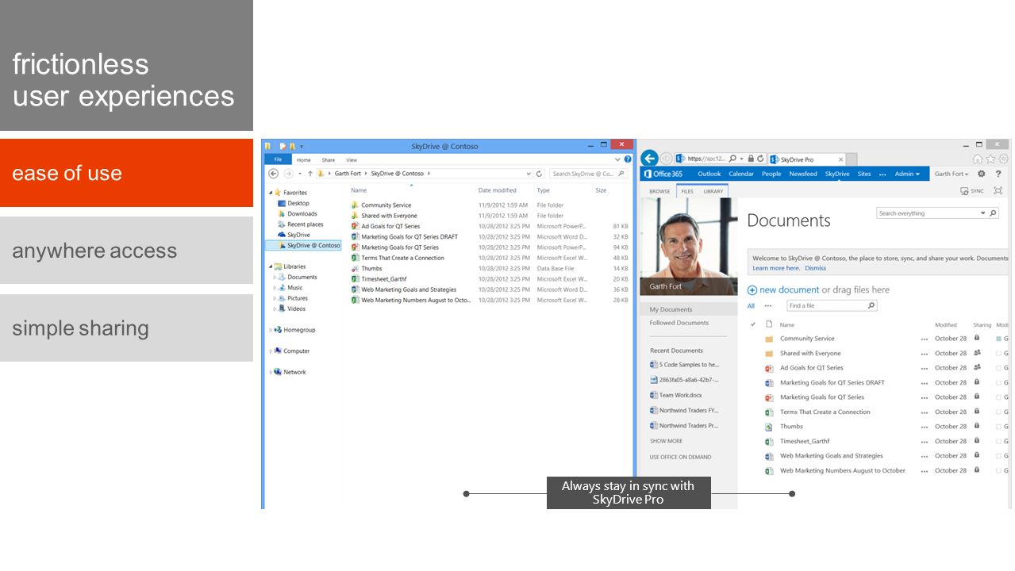
Task: Click the Thumbs file icon in Explorer
Action: pos(355,269)
